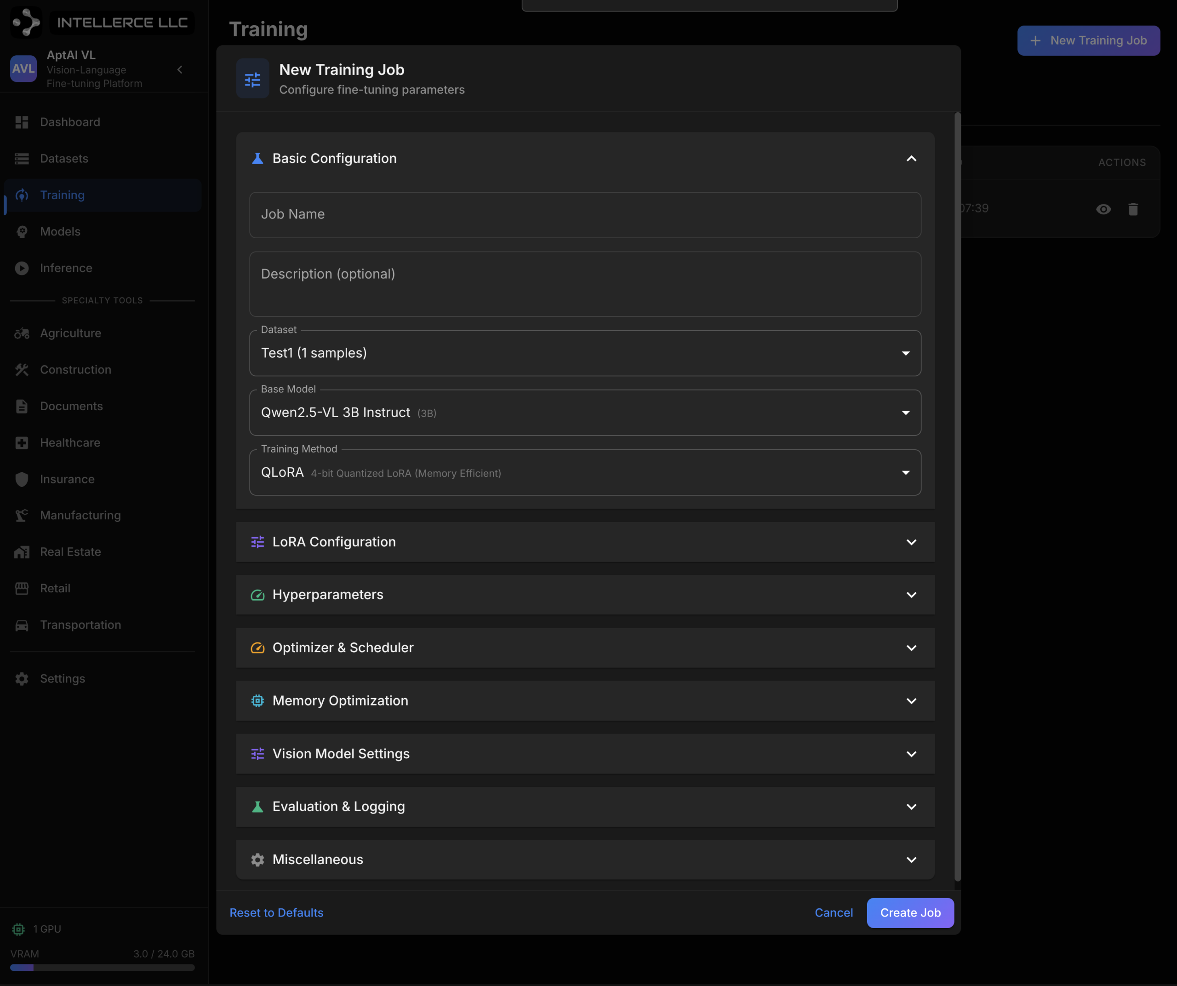Cancel the new training job dialog
Viewport: 1177px width, 986px height.
(834, 912)
